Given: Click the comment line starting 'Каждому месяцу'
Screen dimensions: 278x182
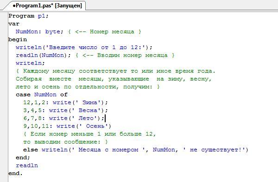Looking at the screenshot, I should 115,71.
